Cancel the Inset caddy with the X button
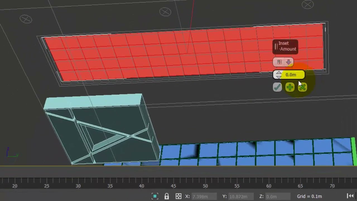Image resolution: width=357 pixels, height=201 pixels. click(x=302, y=87)
